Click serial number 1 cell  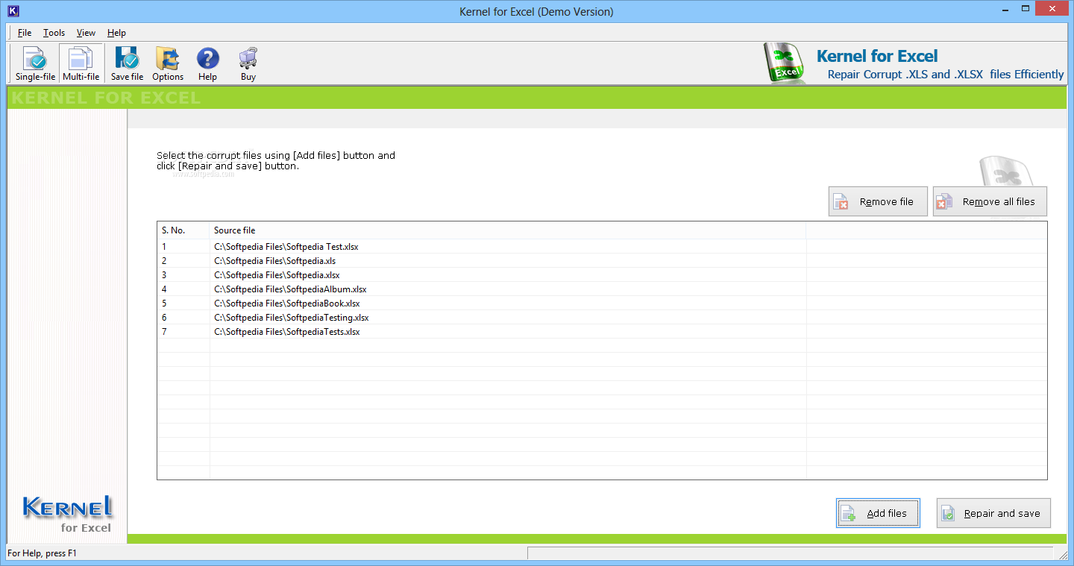(183, 246)
